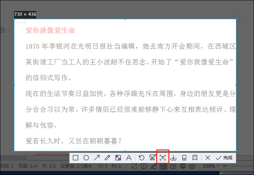Click the line starting 1978 年李银河
Viewport: 254px width, 175px height.
pos(130,46)
